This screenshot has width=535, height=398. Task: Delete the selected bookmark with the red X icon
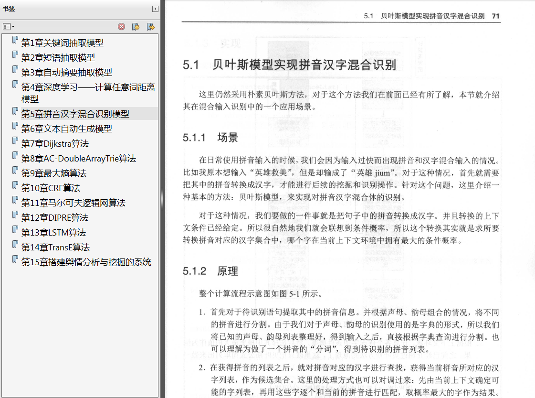pyautogui.click(x=122, y=27)
